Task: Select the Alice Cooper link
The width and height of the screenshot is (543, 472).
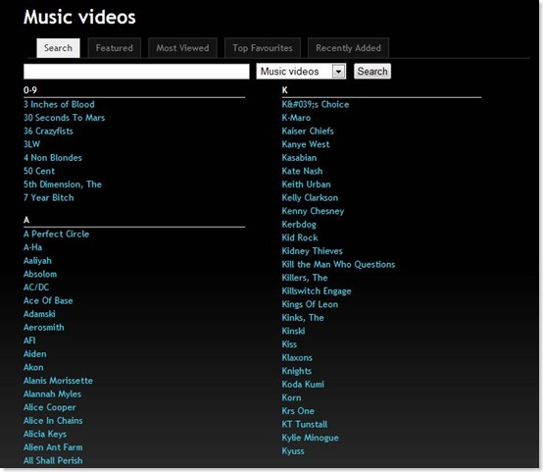Action: click(50, 407)
